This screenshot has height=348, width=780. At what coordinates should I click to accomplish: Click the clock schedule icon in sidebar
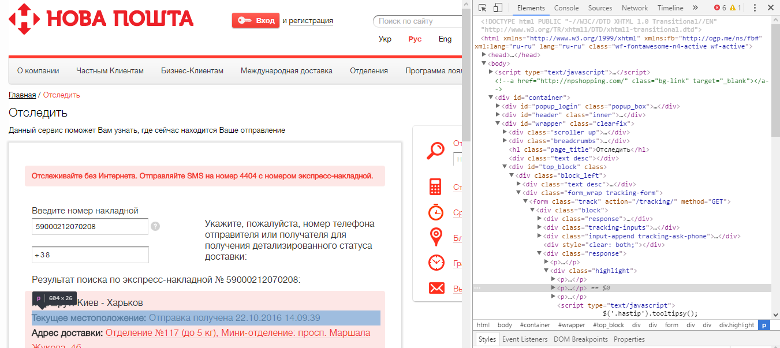point(436,263)
